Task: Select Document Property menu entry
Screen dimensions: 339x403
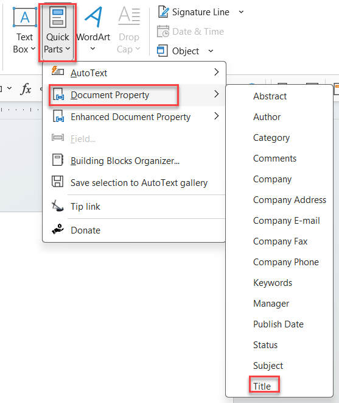Action: tap(134, 95)
